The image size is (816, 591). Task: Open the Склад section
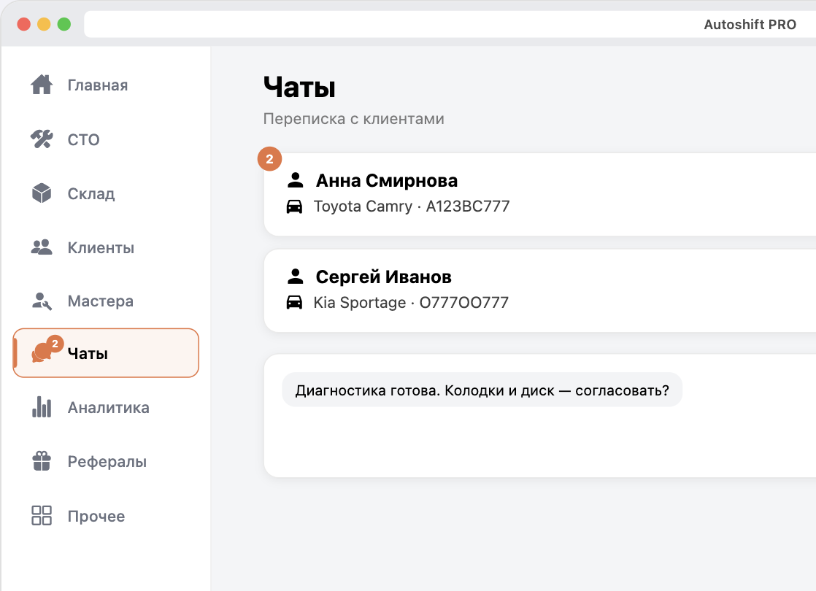106,193
